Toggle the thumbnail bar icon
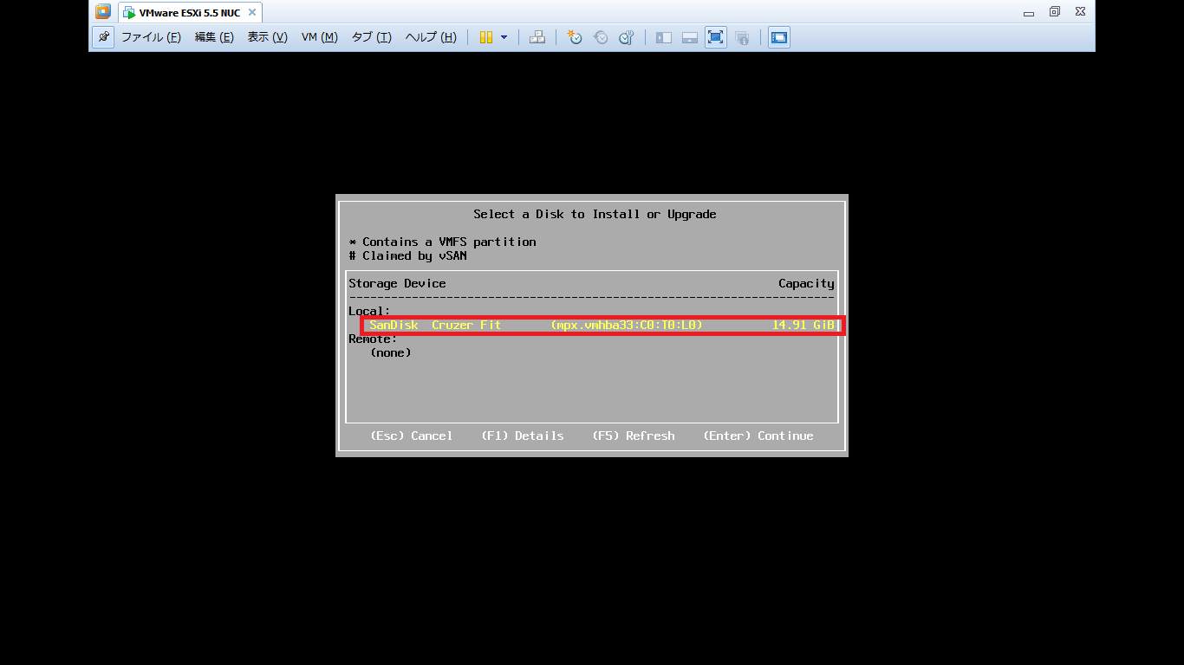 point(690,37)
